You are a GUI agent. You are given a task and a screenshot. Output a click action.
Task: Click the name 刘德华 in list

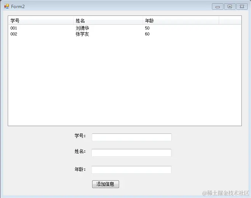coord(82,28)
